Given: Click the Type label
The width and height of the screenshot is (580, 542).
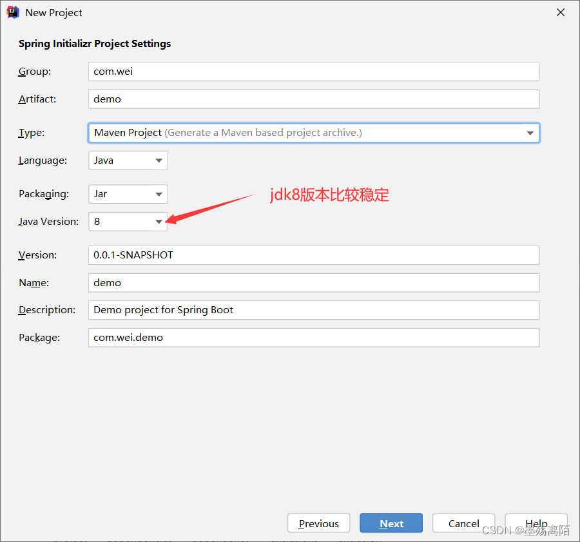Looking at the screenshot, I should point(32,133).
